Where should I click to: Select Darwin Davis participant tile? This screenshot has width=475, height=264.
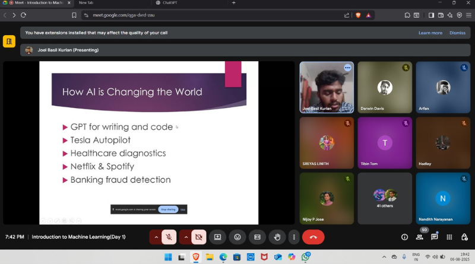pos(385,87)
